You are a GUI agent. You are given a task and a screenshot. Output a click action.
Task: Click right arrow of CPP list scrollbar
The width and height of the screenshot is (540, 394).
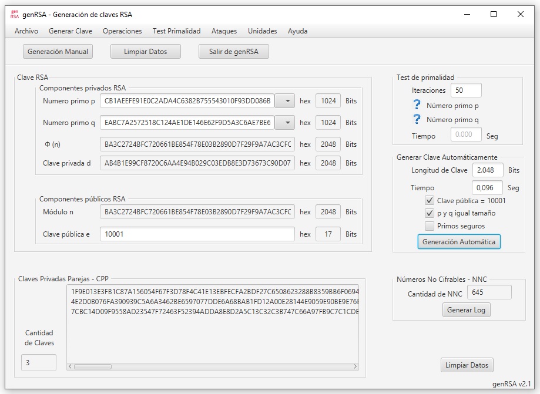click(355, 367)
